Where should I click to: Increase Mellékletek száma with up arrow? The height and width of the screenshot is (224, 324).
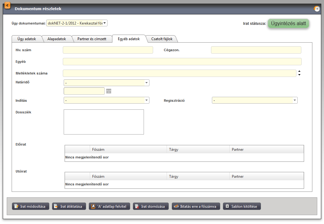coord(299,71)
